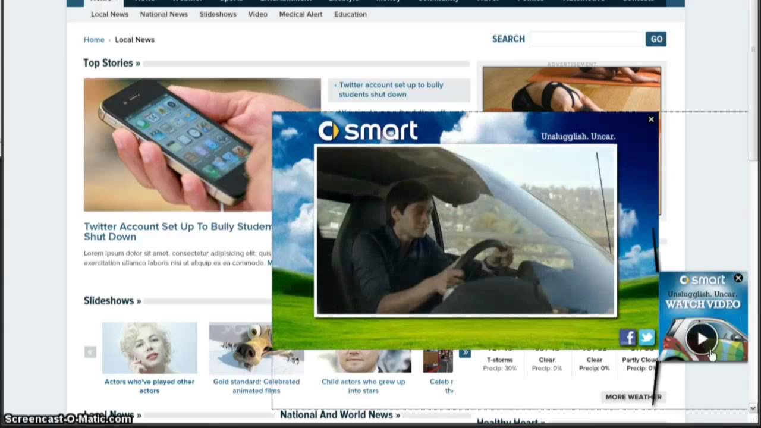Click the right slideshow carousel arrow
Screen dimensions: 761x428
pos(465,352)
